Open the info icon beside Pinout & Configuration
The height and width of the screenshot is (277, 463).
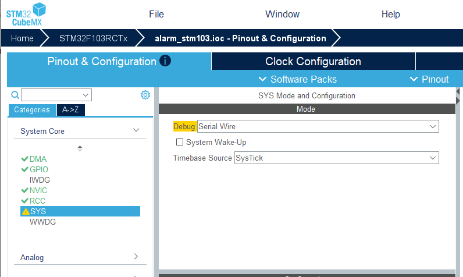(x=165, y=61)
